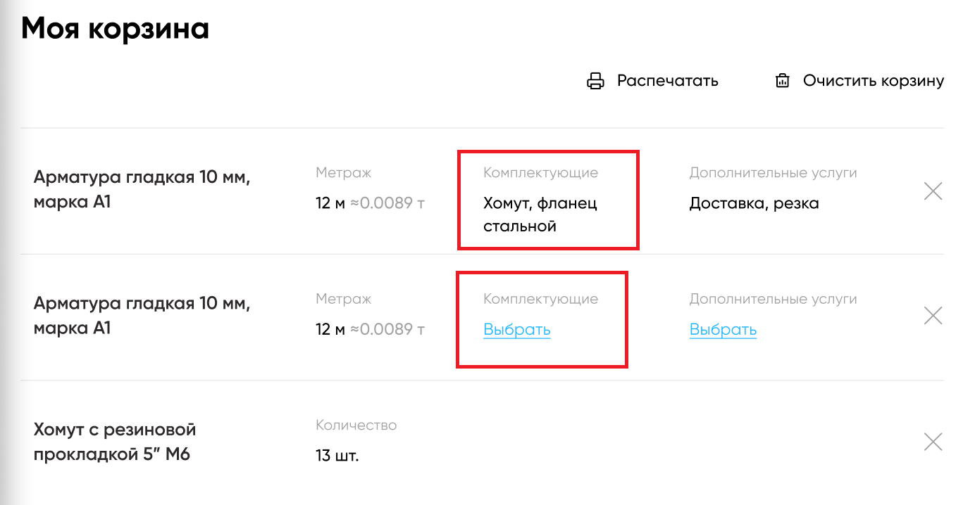Remove the first Арматура гладкая item

933,191
